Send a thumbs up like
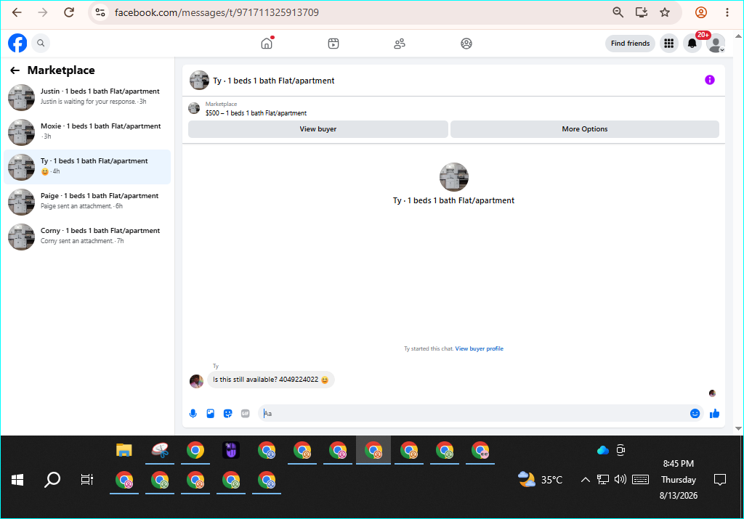 pos(715,413)
